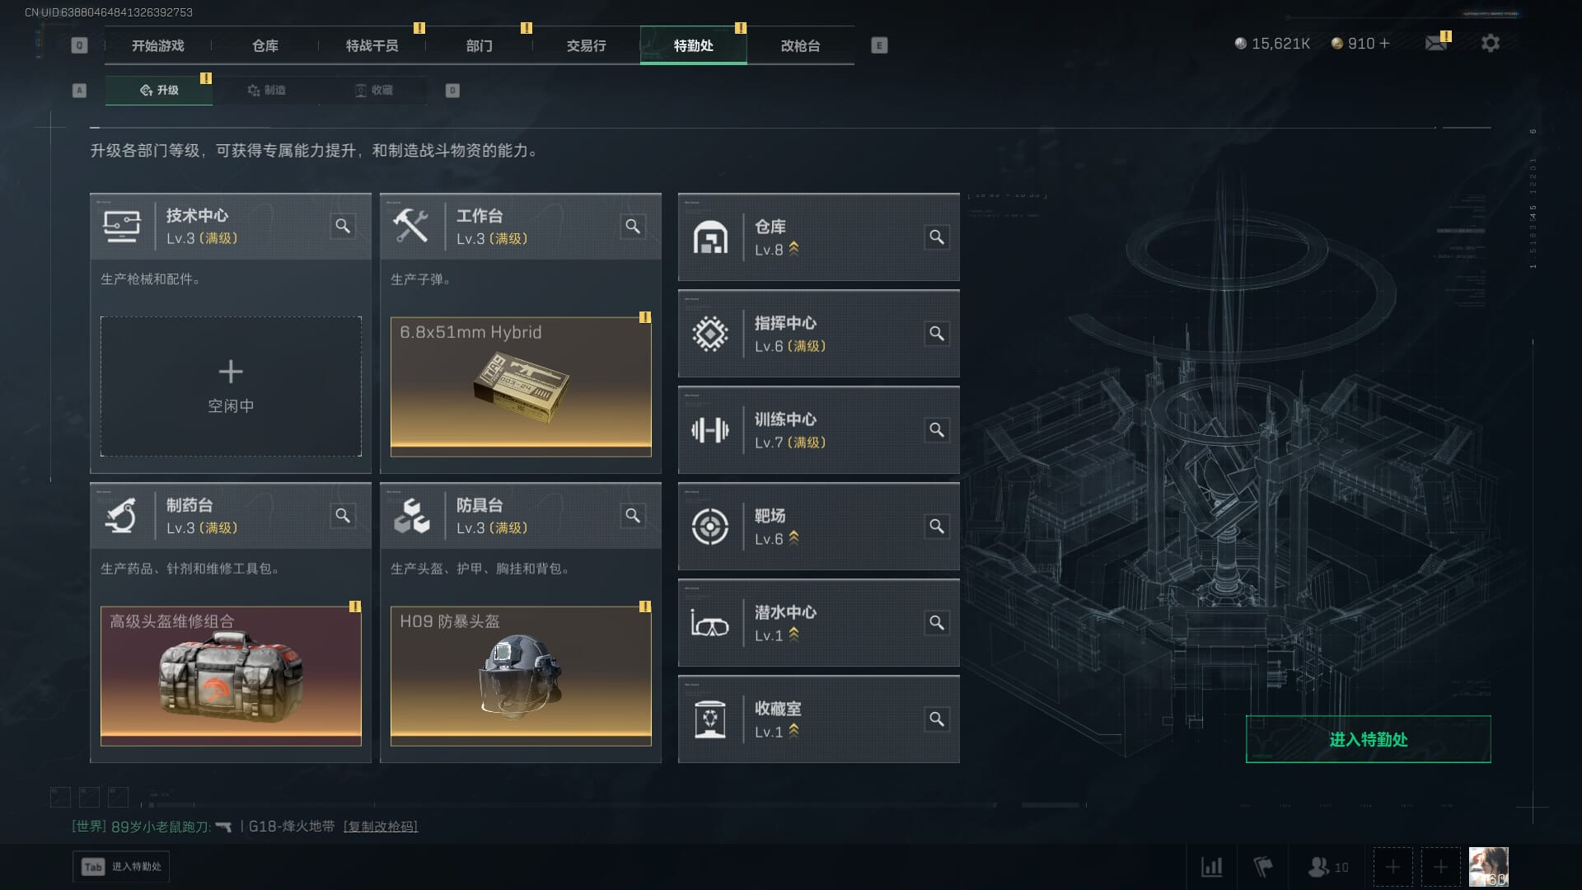1582x890 pixels.
Task: Inspect 技术中心 with its magnifier icon
Action: coord(343,226)
